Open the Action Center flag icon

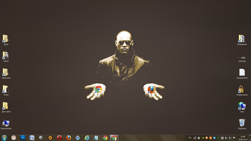tap(234, 138)
